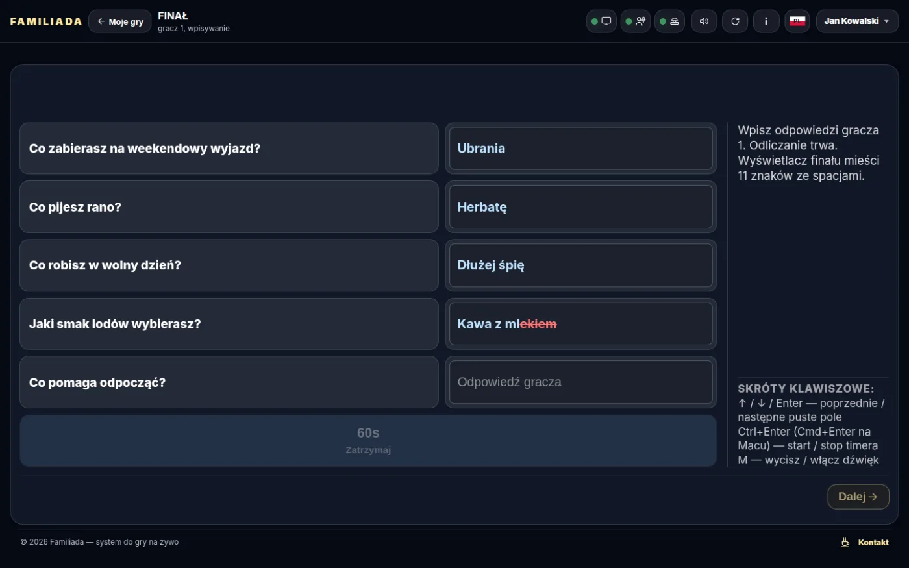Go back to Moje gry
The height and width of the screenshot is (568, 909).
120,21
